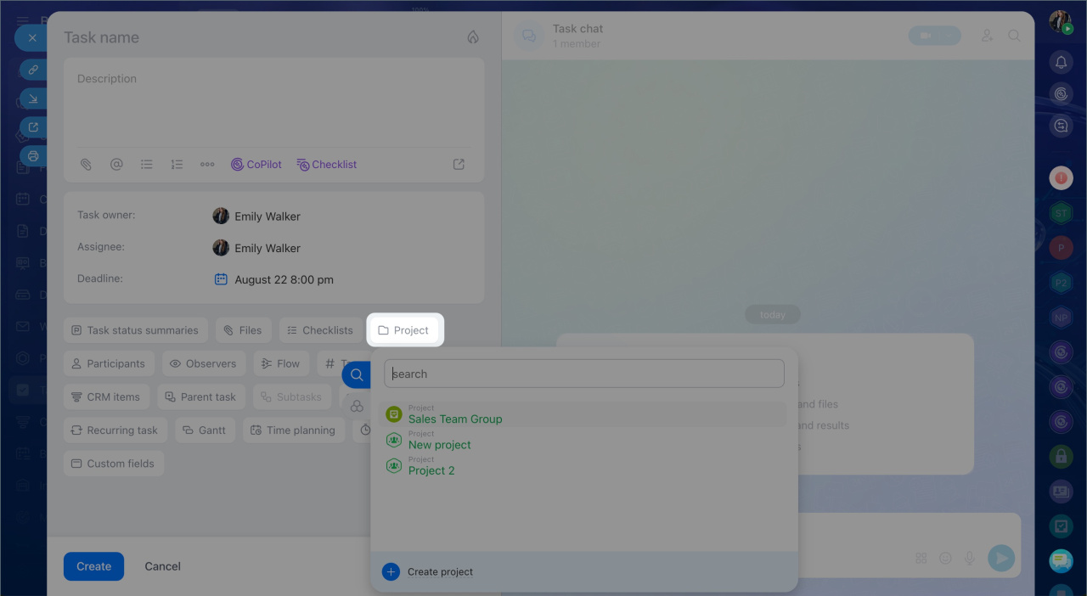Insert a bulleted list in description

click(147, 165)
